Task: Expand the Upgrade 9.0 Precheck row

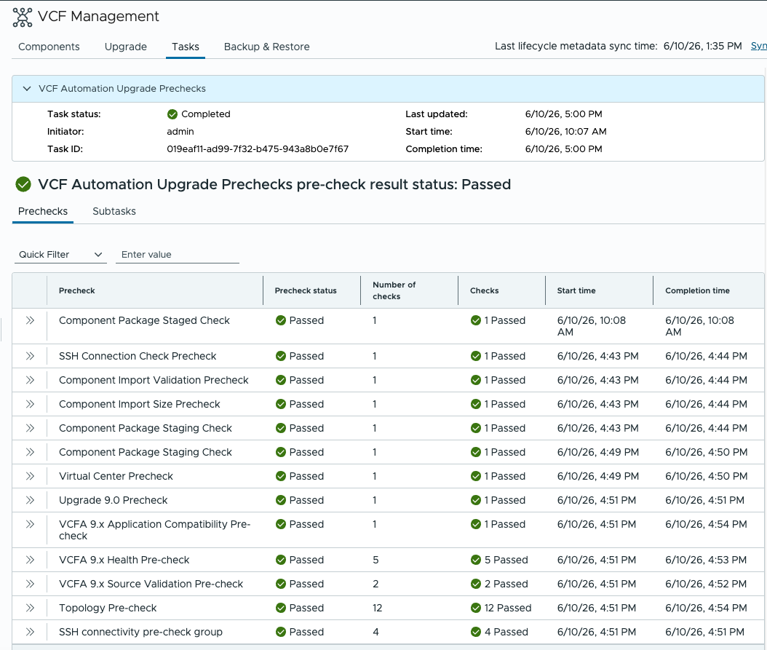Action: pos(30,500)
